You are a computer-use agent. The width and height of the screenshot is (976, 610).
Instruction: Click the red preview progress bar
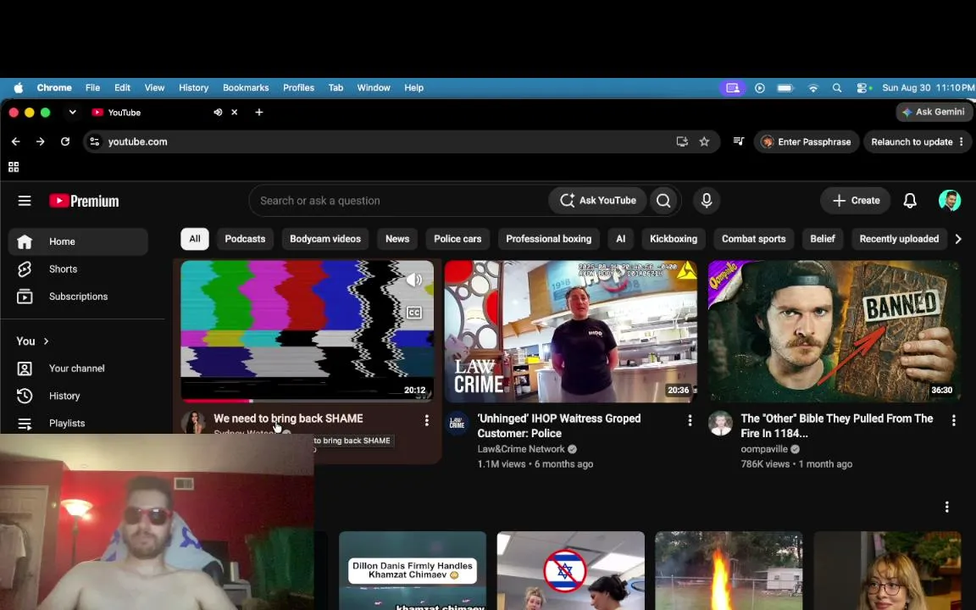(217, 401)
